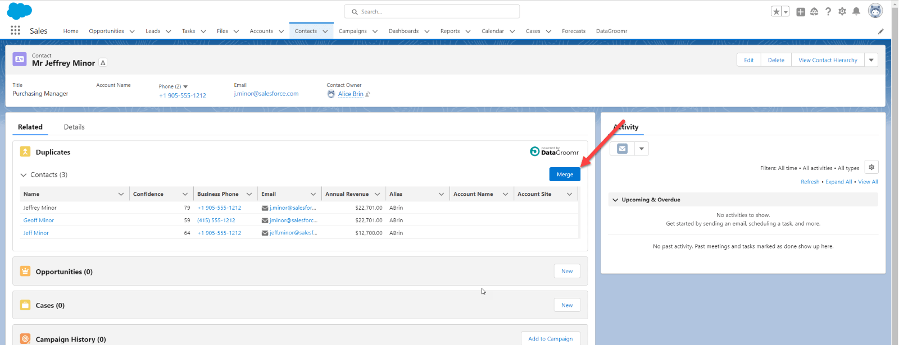
Task: Select the Related tab
Action: [30, 127]
